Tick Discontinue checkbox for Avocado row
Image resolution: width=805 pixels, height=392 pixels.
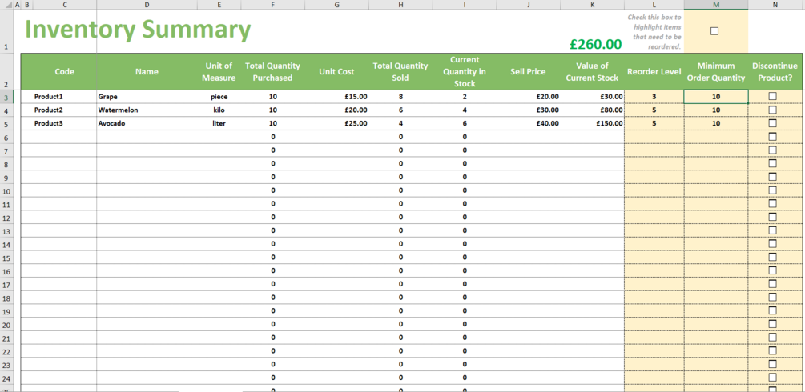click(x=772, y=123)
